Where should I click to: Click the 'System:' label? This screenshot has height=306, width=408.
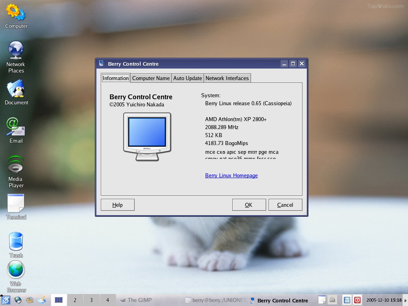point(211,96)
